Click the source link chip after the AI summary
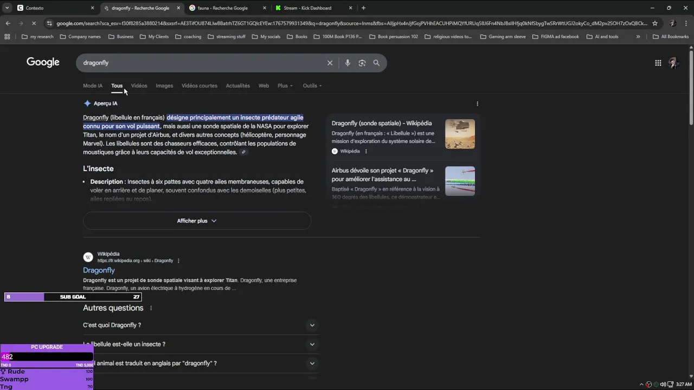 click(x=243, y=152)
